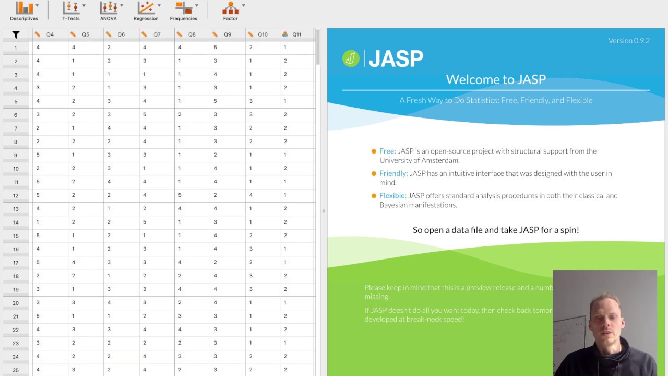Select the Q6 column header label

(121, 34)
